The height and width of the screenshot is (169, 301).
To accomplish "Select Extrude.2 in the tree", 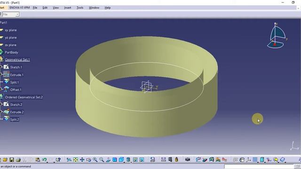I will 17,112.
